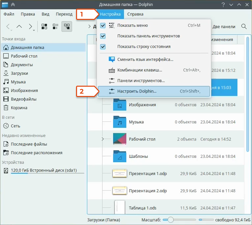Click the Dolphin window icon in title bar
252x225 pixels.
[x=5, y=5]
